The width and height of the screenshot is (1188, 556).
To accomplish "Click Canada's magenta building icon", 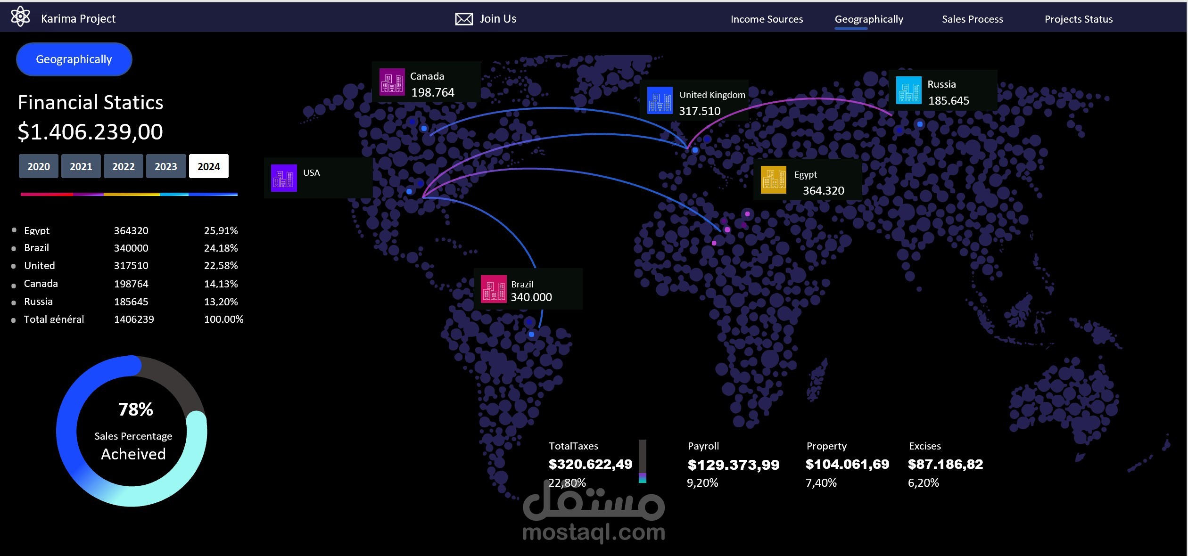I will click(x=392, y=82).
